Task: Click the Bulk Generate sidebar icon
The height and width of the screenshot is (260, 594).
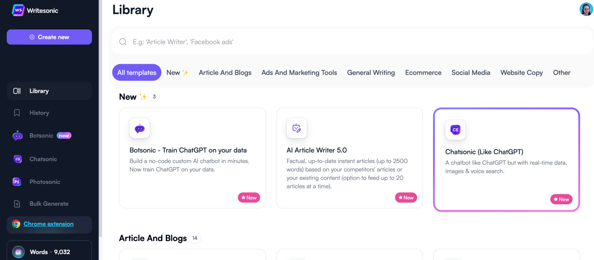Action: [x=17, y=204]
